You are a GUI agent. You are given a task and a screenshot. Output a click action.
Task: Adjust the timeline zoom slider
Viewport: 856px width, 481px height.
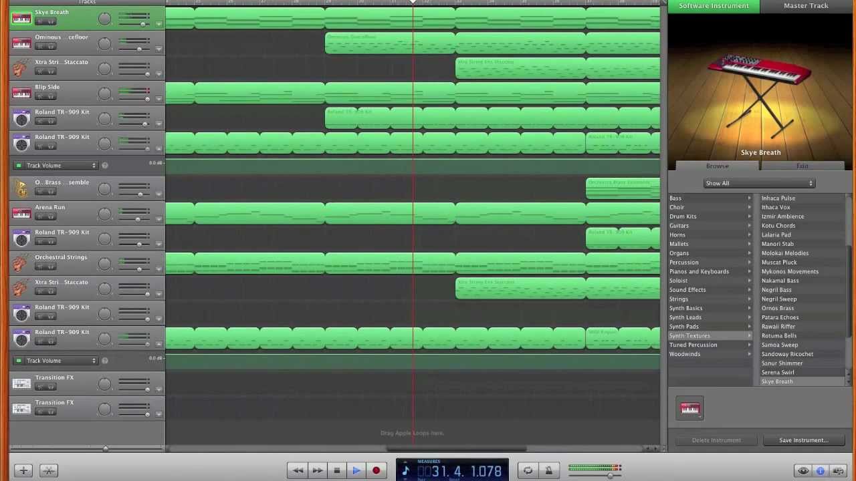tap(105, 448)
